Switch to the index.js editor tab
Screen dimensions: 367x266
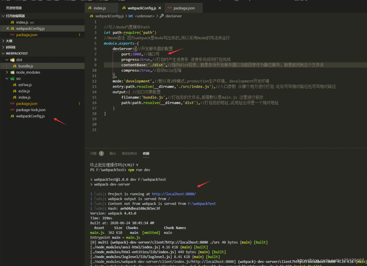pos(101,8)
